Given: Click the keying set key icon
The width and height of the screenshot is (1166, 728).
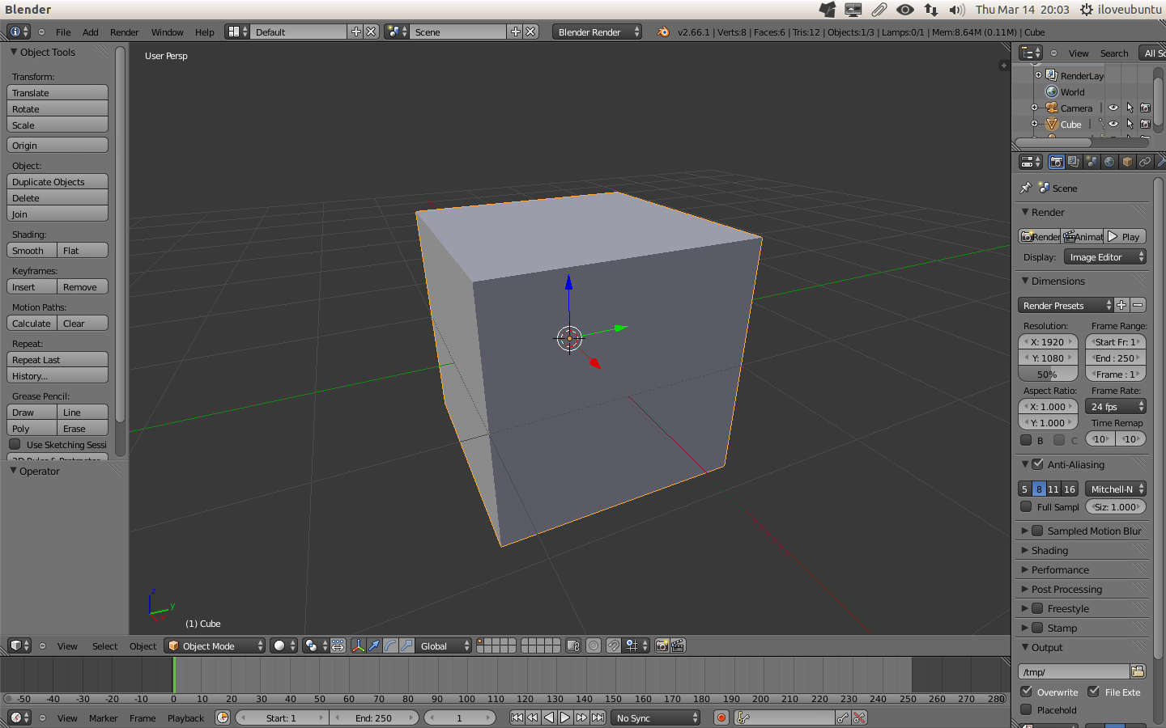Looking at the screenshot, I should 744,717.
